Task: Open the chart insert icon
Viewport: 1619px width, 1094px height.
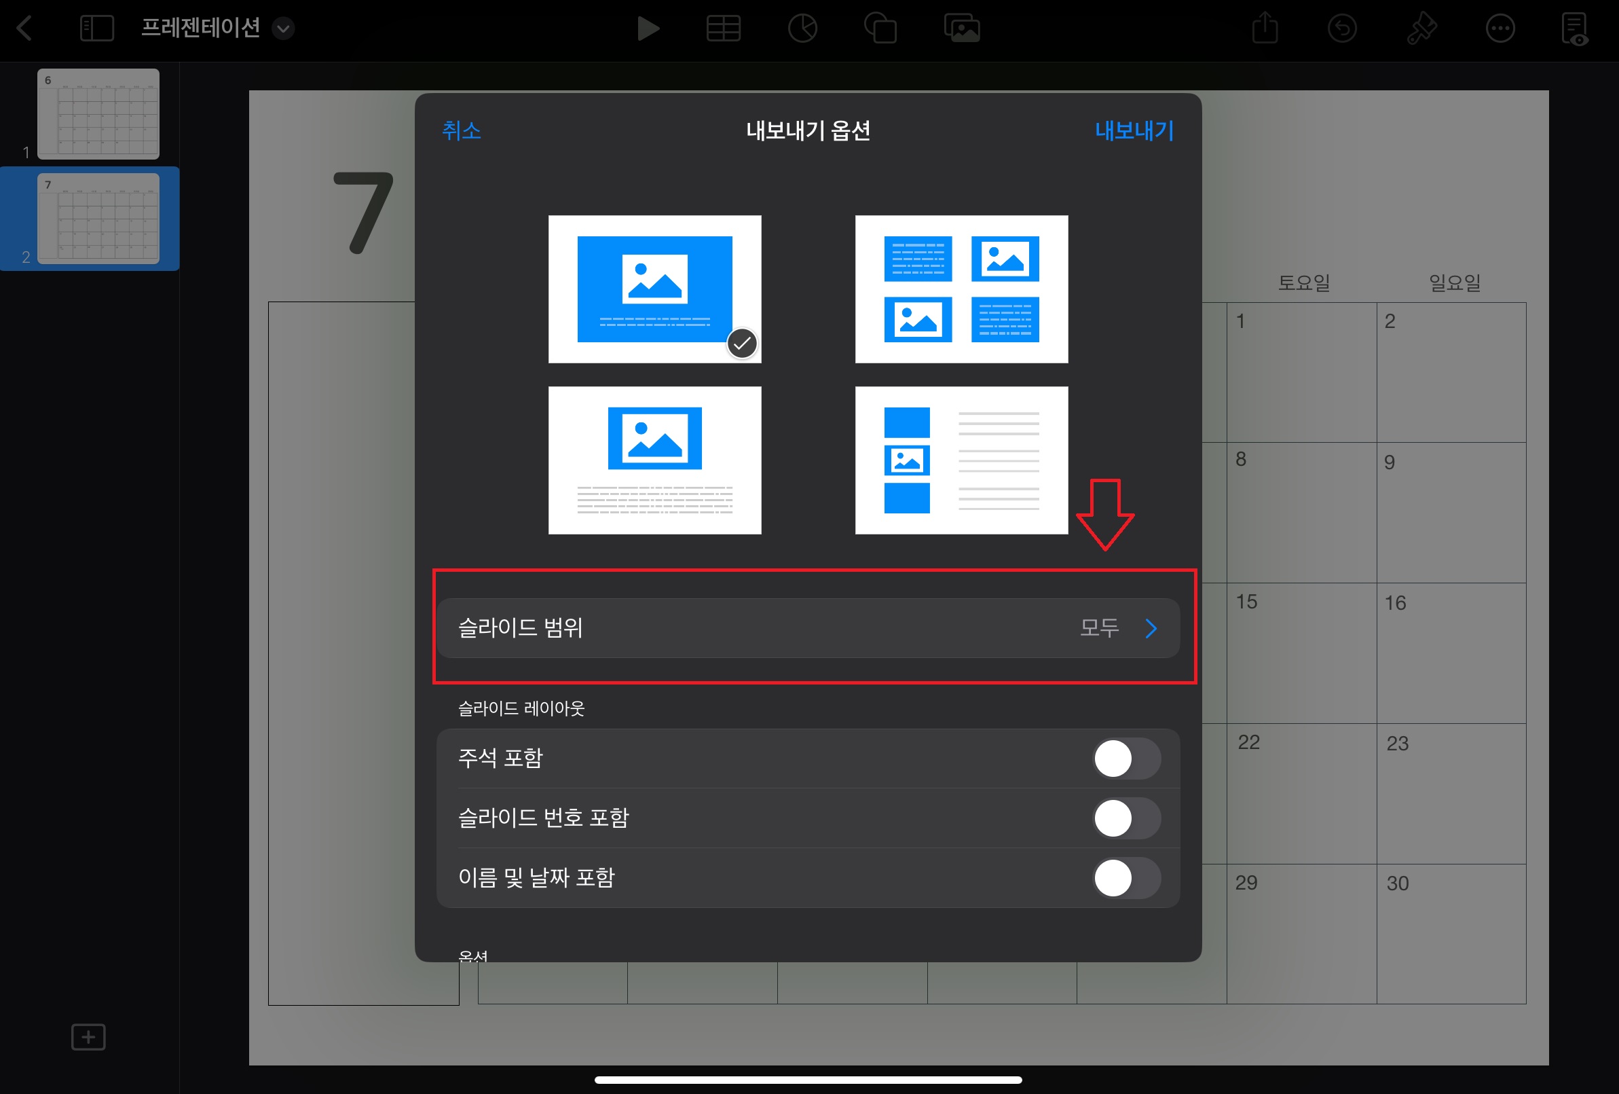Action: click(803, 28)
